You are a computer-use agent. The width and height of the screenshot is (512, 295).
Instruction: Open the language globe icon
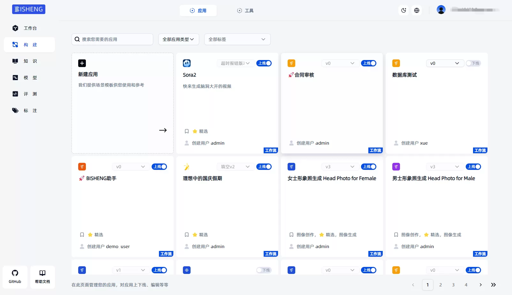tap(417, 10)
